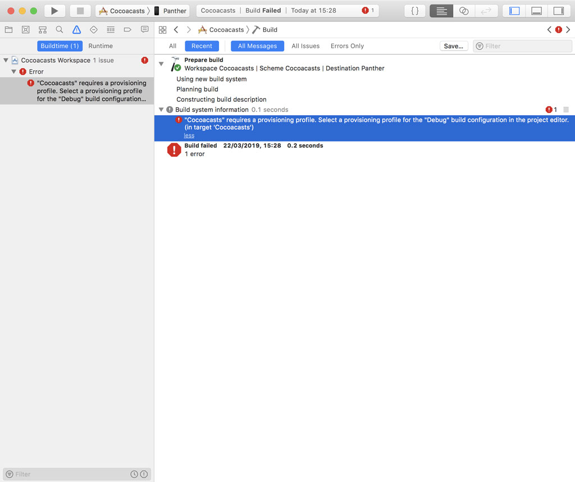Click the 'less' link under the provisioning error
This screenshot has height=482, width=575.
click(189, 135)
